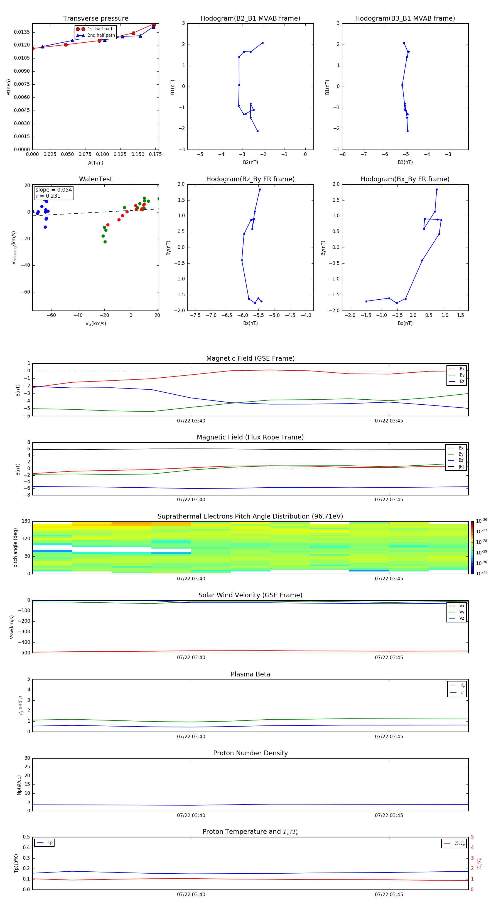Click the 'Magnetic Field (Flux Rope Frame)' title
Image resolution: width=501 pixels, height=919 pixels.
(x=250, y=437)
